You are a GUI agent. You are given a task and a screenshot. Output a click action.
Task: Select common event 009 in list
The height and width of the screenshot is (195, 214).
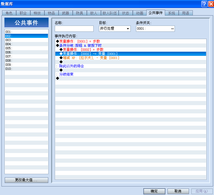point(26,65)
